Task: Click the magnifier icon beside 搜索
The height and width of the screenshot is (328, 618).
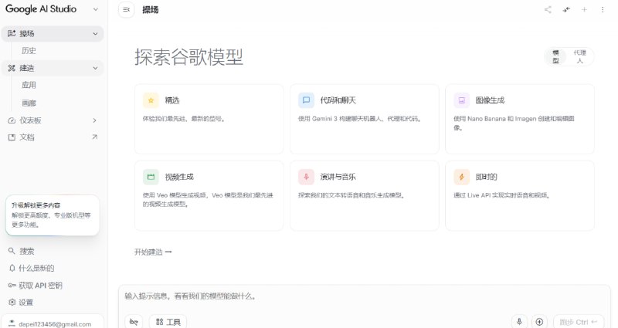Action: click(x=12, y=251)
